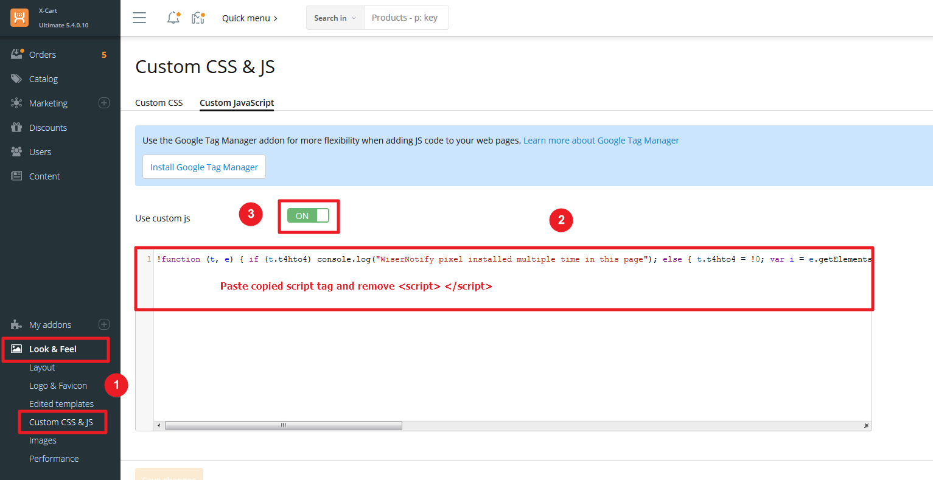
Task: Open the notifications bell icon
Action: click(173, 18)
